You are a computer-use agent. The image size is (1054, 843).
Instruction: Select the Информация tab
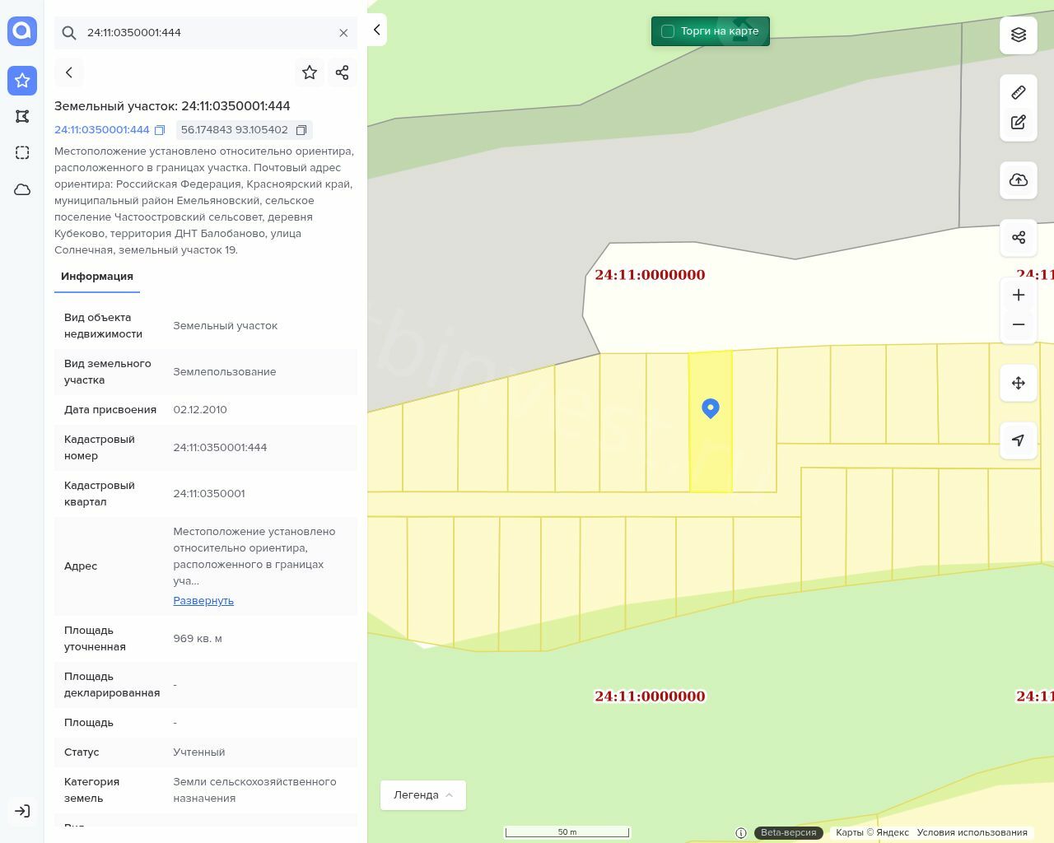click(97, 277)
